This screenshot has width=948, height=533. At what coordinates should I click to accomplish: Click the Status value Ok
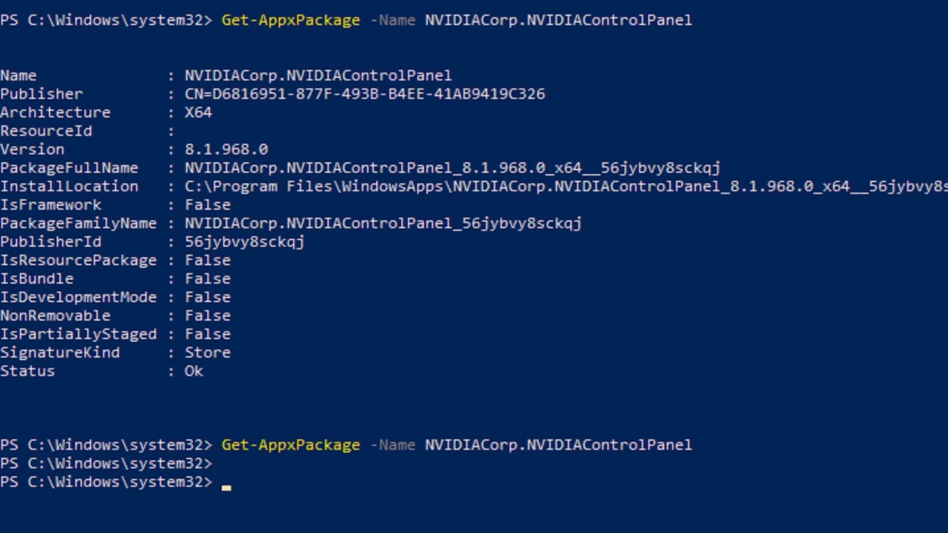click(x=193, y=371)
